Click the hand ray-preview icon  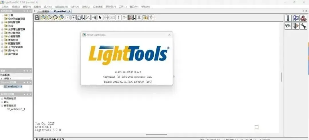[x=131, y=17]
